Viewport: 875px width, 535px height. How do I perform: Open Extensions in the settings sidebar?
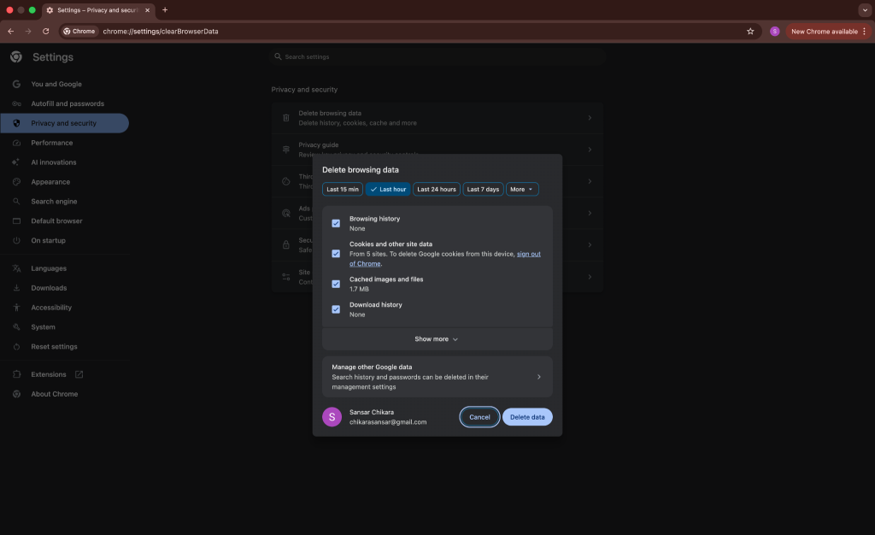(x=49, y=374)
